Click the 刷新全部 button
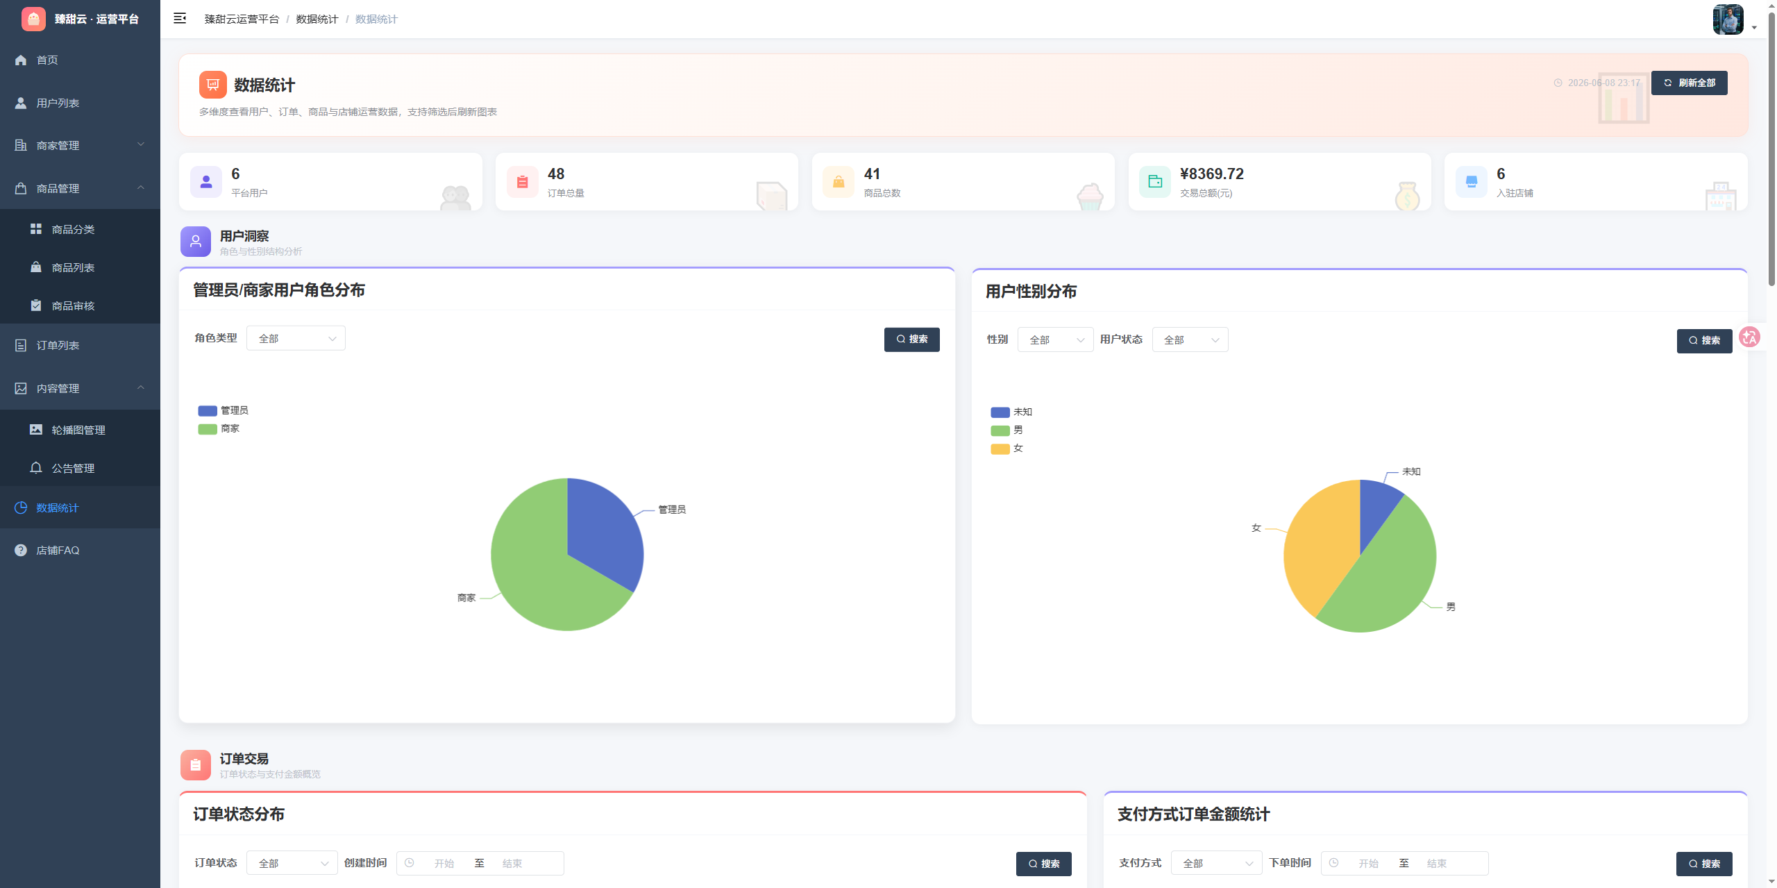 point(1689,83)
